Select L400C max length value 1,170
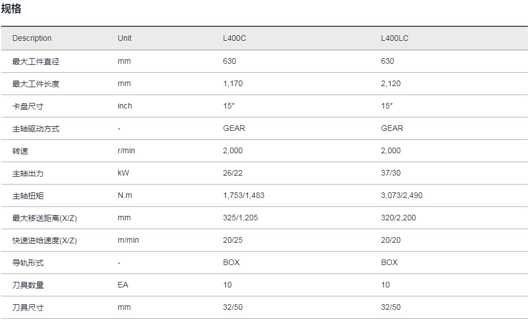 coord(233,83)
